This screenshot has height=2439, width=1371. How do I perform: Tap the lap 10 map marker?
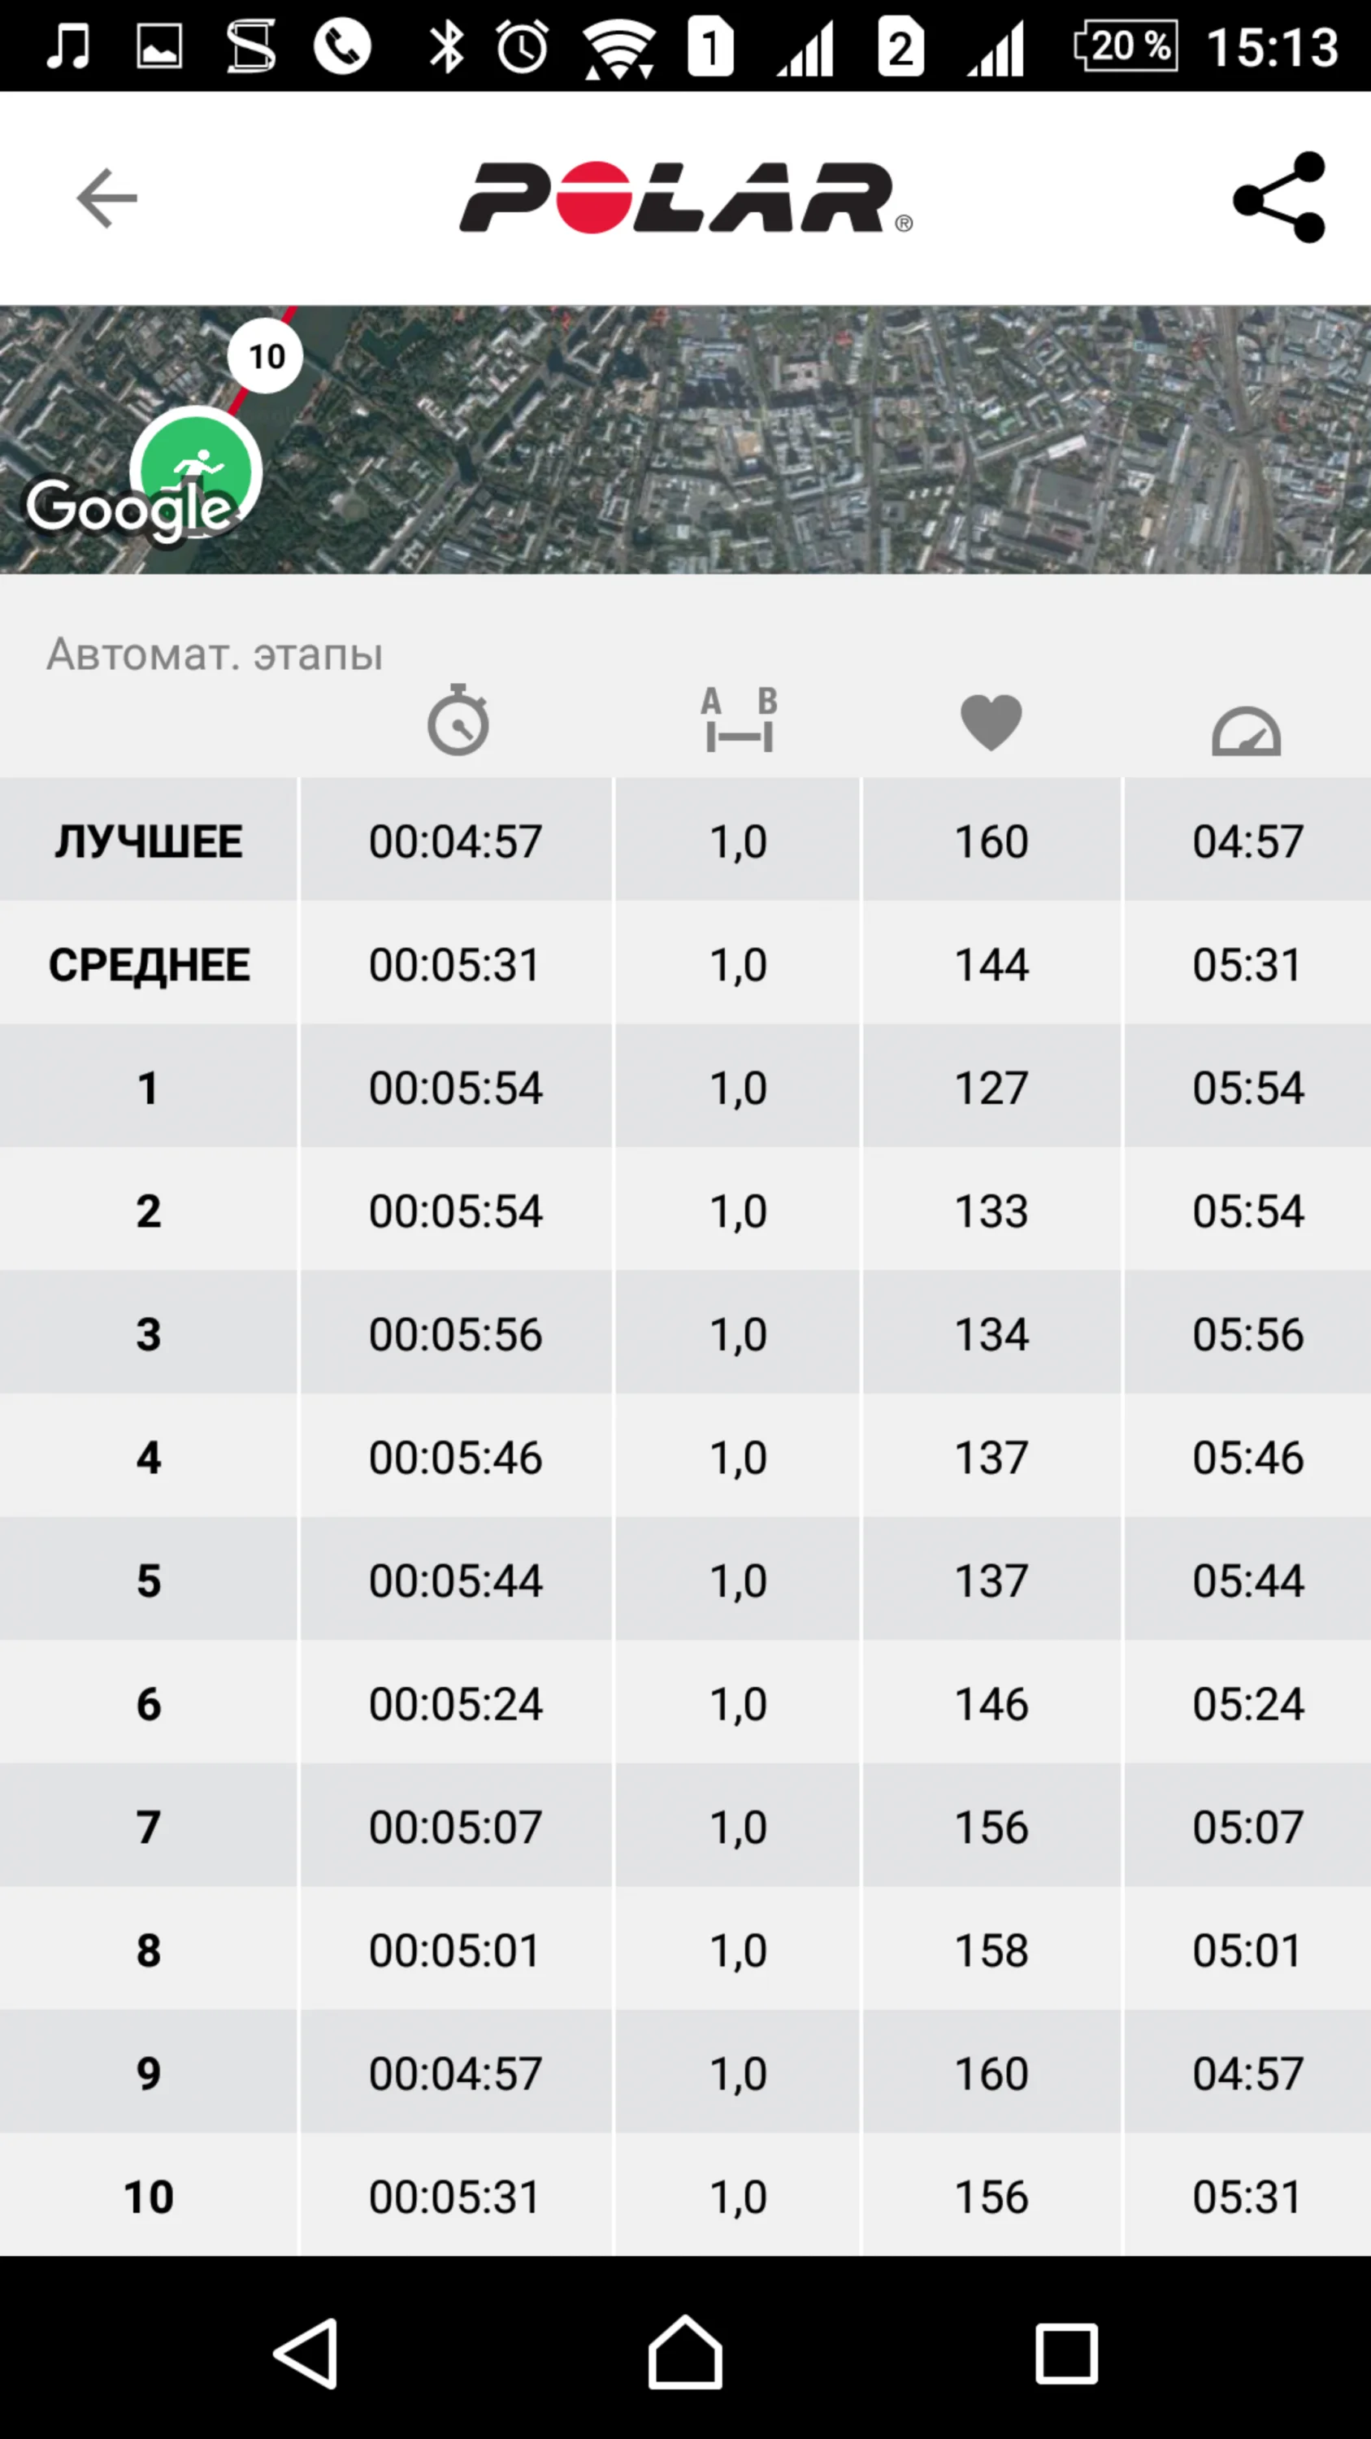click(266, 356)
